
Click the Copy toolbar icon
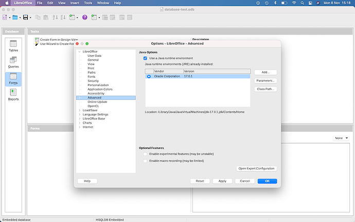(38, 18)
